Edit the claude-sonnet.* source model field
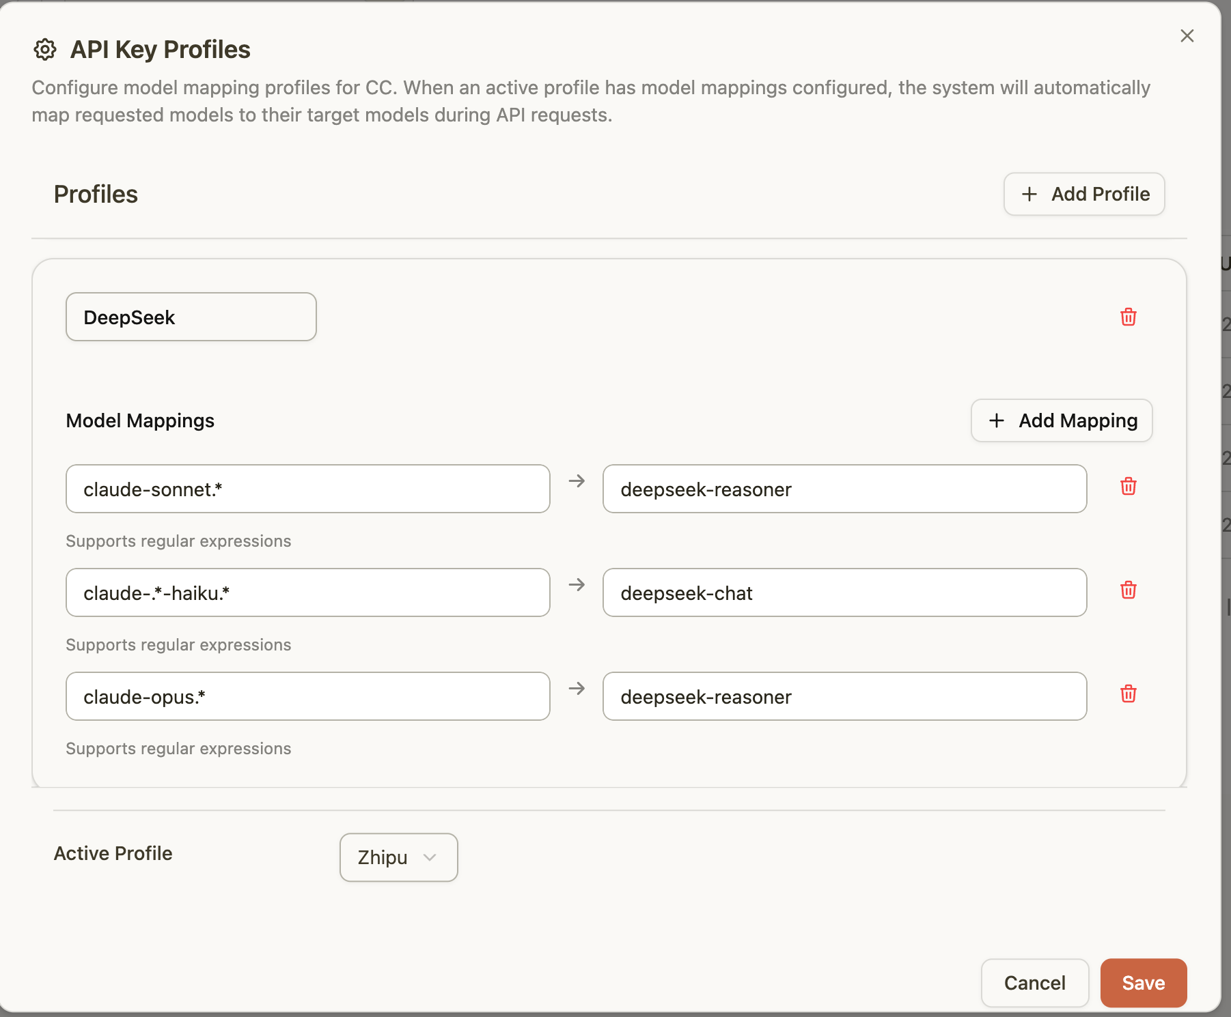The width and height of the screenshot is (1231, 1017). pyautogui.click(x=308, y=489)
